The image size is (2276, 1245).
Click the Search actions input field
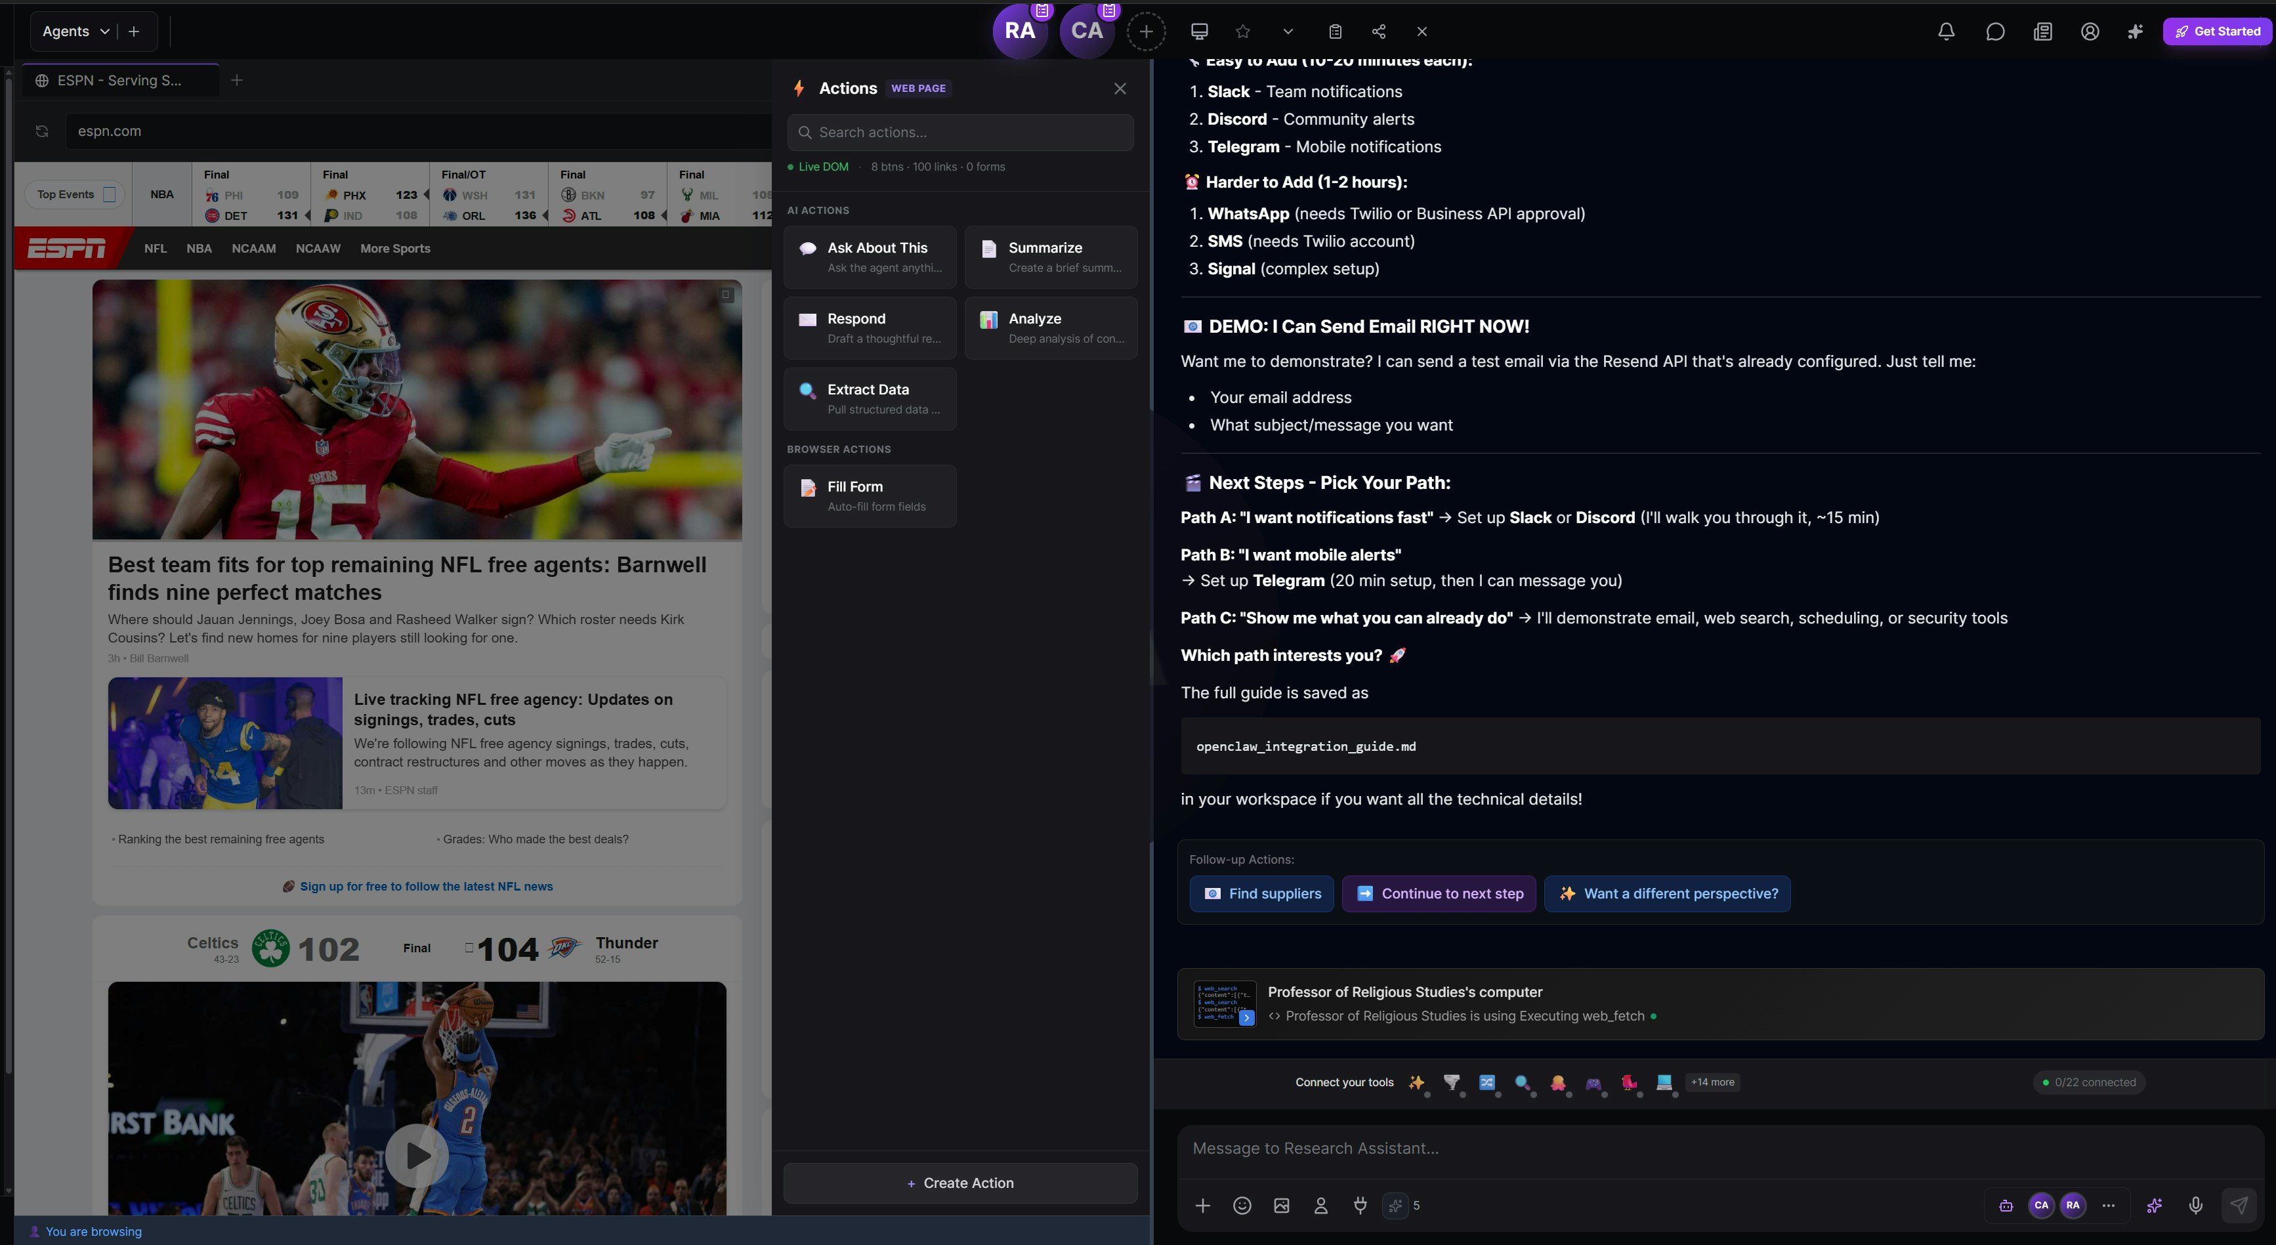tap(960, 133)
